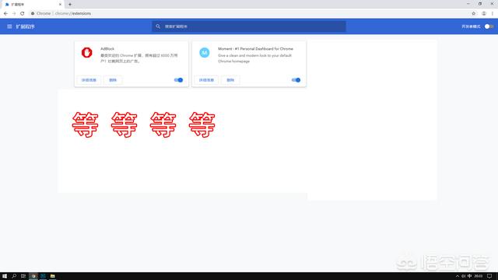Toggle developer mode switch
498x280 pixels.
[x=489, y=26]
